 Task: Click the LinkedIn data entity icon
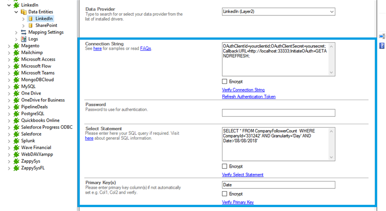[30, 19]
